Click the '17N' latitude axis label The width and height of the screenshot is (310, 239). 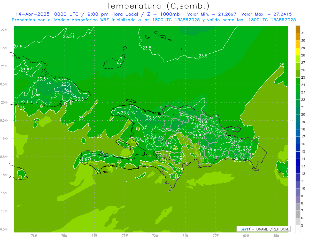coord(4,211)
